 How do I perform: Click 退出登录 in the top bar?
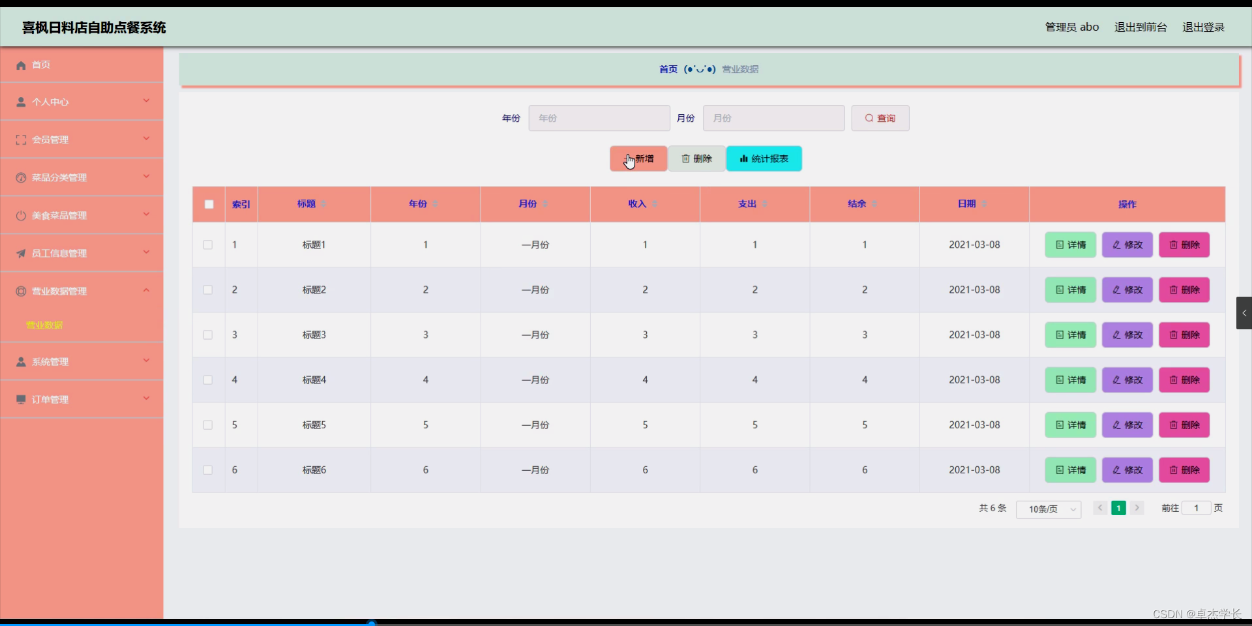coord(1204,27)
